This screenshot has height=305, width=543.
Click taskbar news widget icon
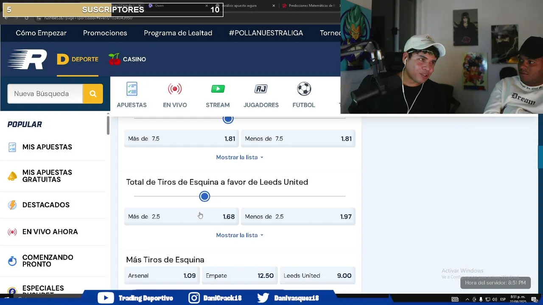pos(455,299)
